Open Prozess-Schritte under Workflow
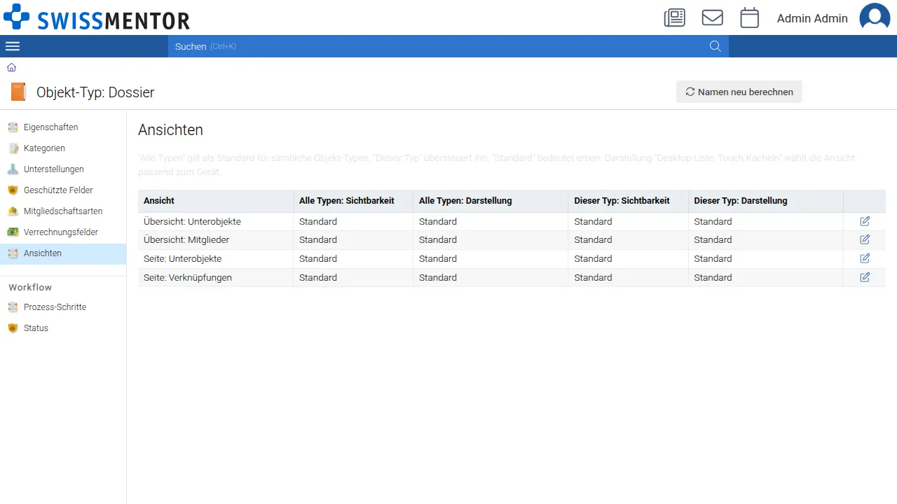Screen dimensions: 897x504 tap(63, 307)
